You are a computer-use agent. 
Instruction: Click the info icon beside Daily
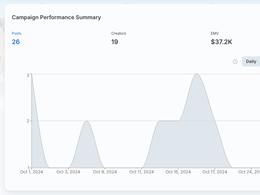[235, 62]
